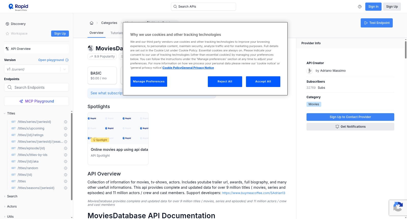Viewport: 407px width, 219px height.
Task: Open Manage Preferences for cookies
Action: click(x=149, y=82)
